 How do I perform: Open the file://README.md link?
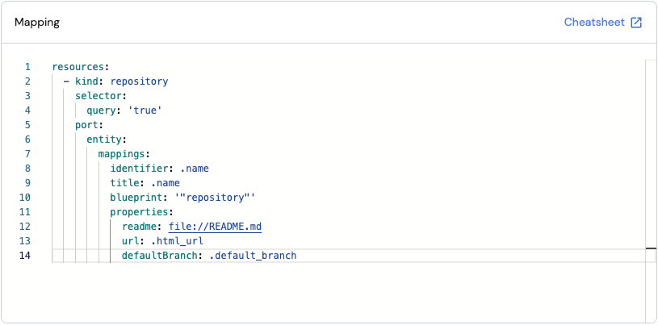(215, 227)
